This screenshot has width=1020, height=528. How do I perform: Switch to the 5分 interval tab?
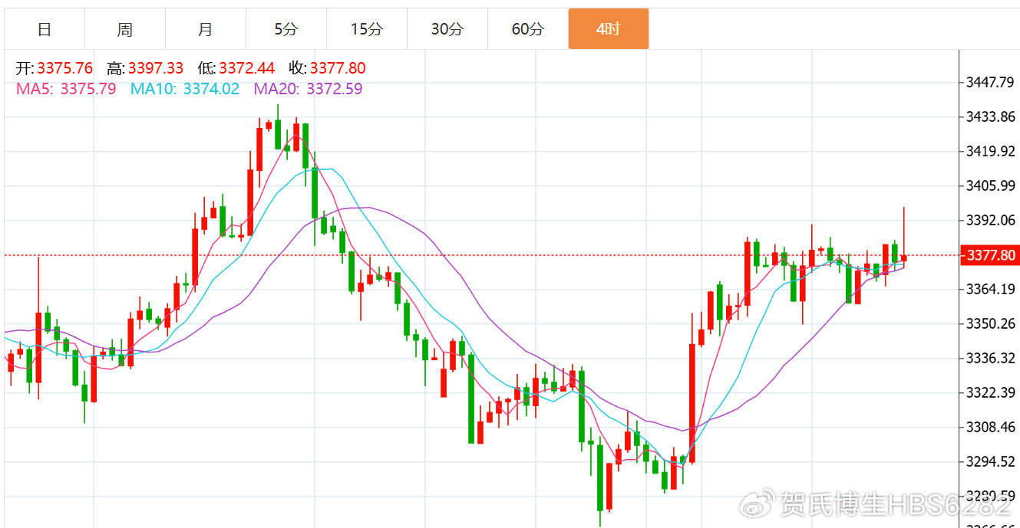286,29
